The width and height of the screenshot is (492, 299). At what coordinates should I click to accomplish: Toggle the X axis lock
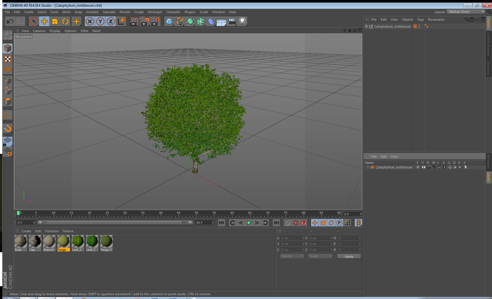click(x=90, y=21)
